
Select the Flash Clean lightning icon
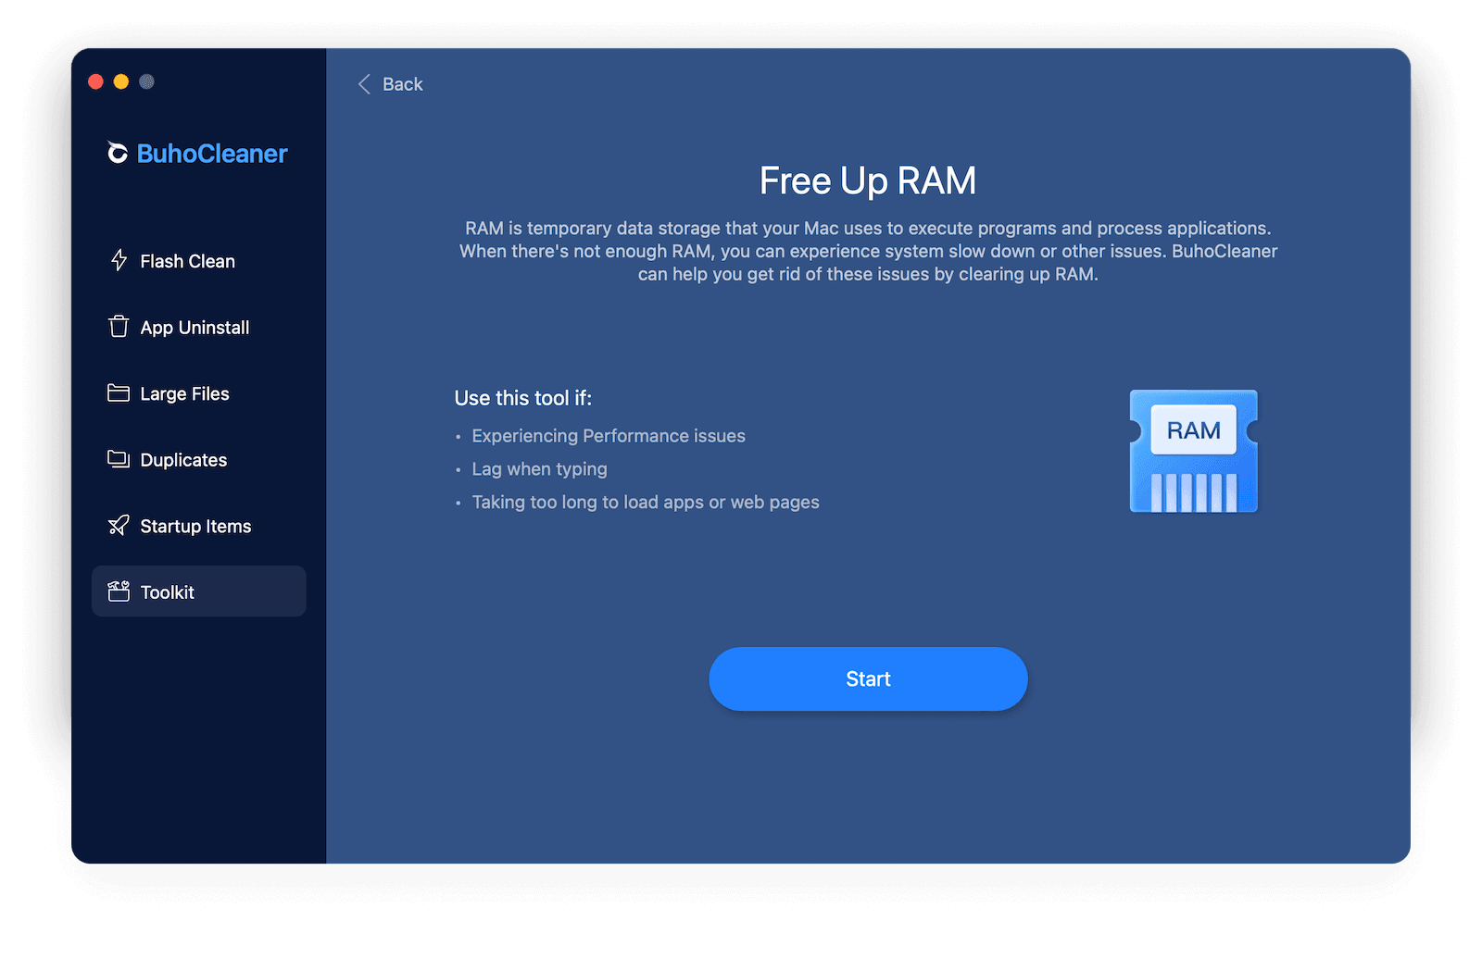(118, 261)
